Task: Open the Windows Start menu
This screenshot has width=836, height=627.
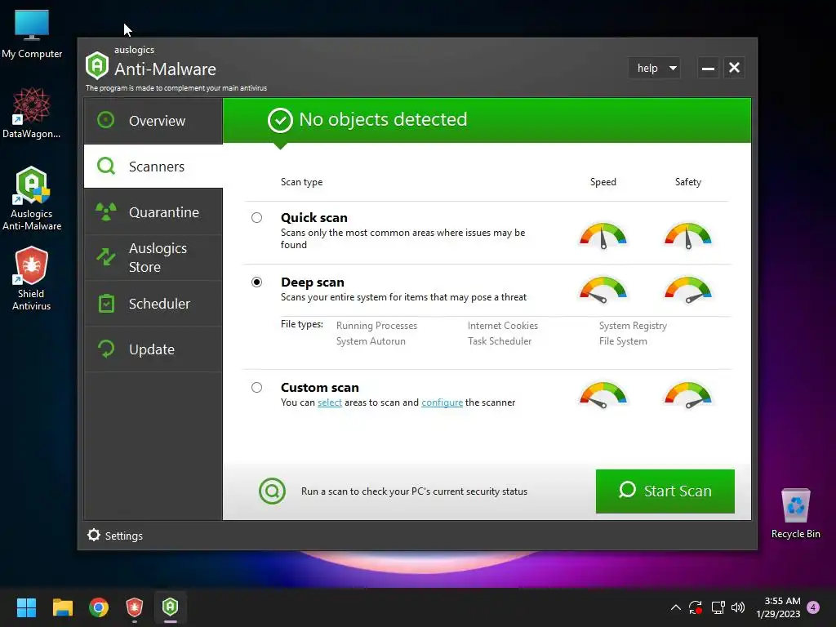Action: pos(26,607)
